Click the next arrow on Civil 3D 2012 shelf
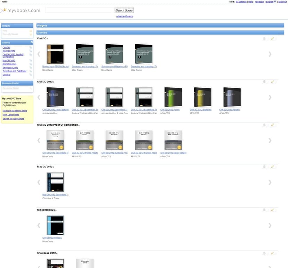Image resolution: width=288 pixels, height=268 pixels. click(270, 97)
